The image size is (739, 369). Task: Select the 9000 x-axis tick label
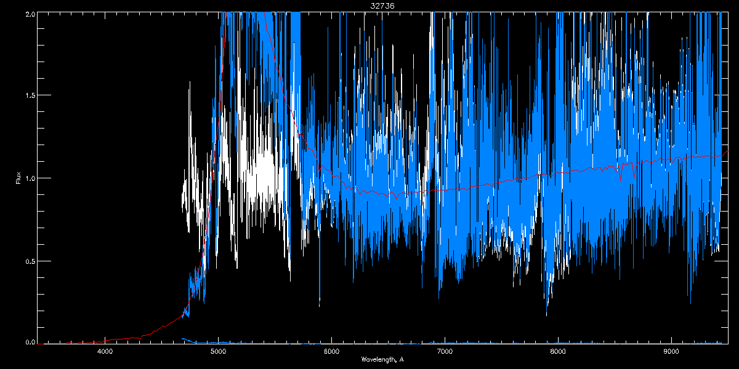coord(671,351)
